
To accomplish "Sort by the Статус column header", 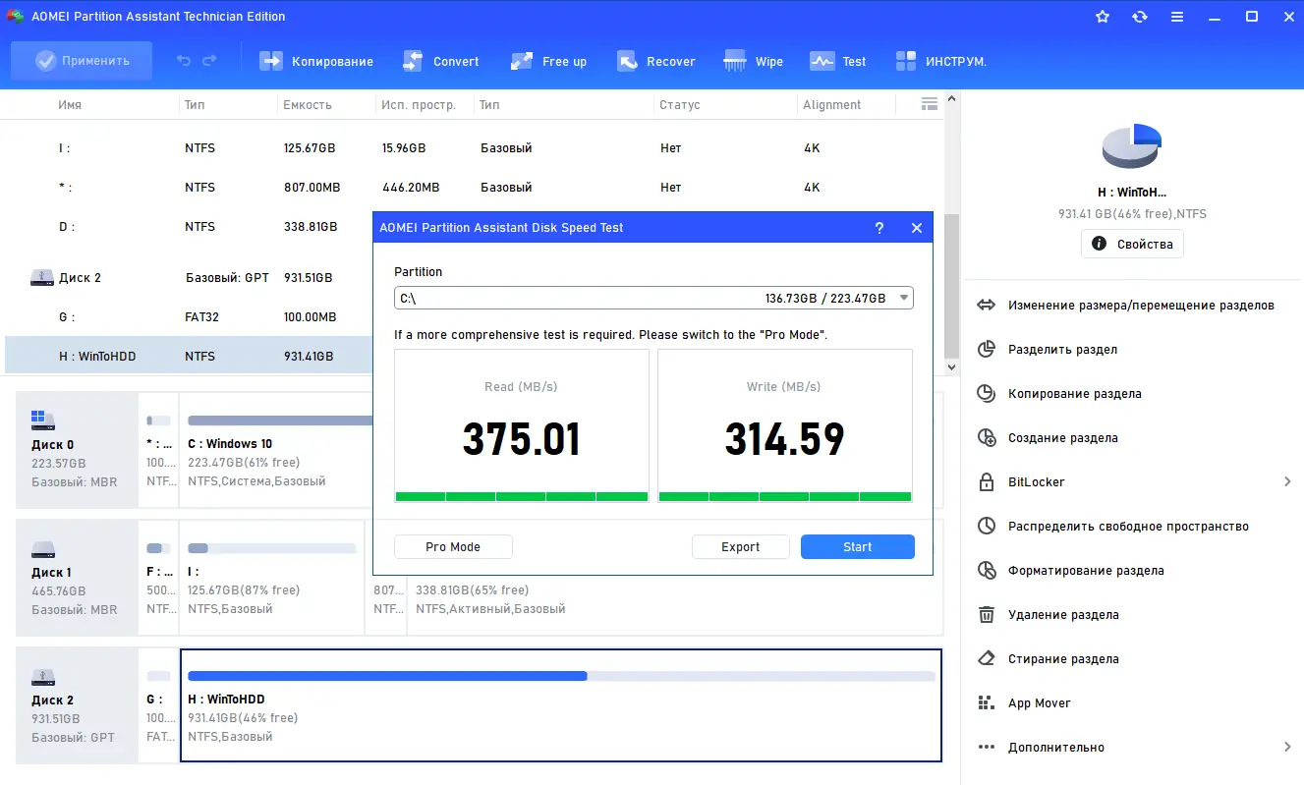I will (x=680, y=105).
